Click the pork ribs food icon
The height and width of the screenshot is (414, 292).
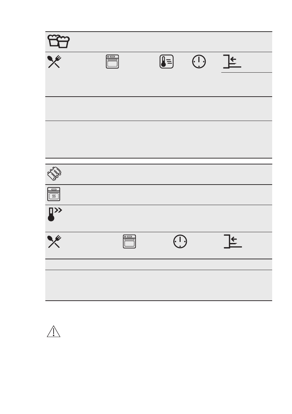pos(54,173)
